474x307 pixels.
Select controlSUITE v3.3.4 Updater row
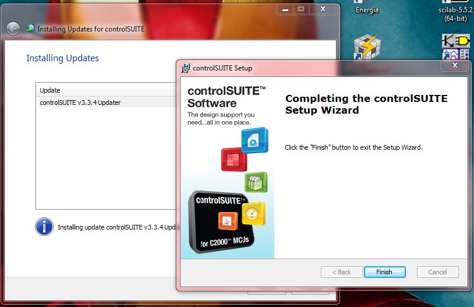point(107,103)
